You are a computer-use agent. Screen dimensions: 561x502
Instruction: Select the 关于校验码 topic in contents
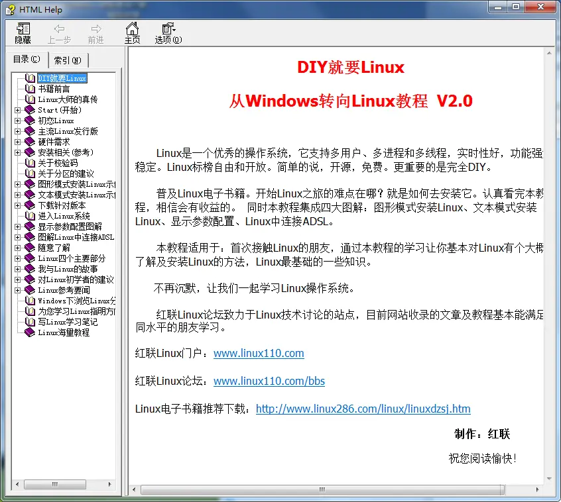click(x=58, y=163)
